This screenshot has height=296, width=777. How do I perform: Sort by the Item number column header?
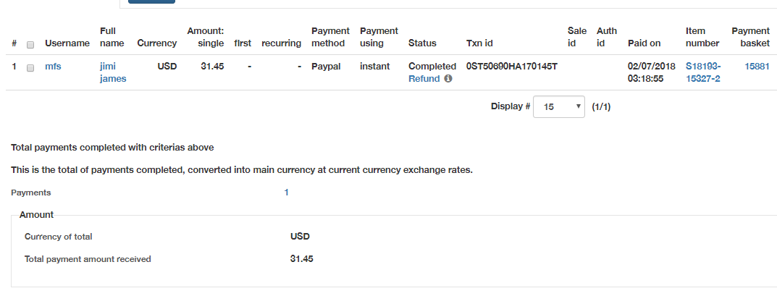(x=702, y=37)
